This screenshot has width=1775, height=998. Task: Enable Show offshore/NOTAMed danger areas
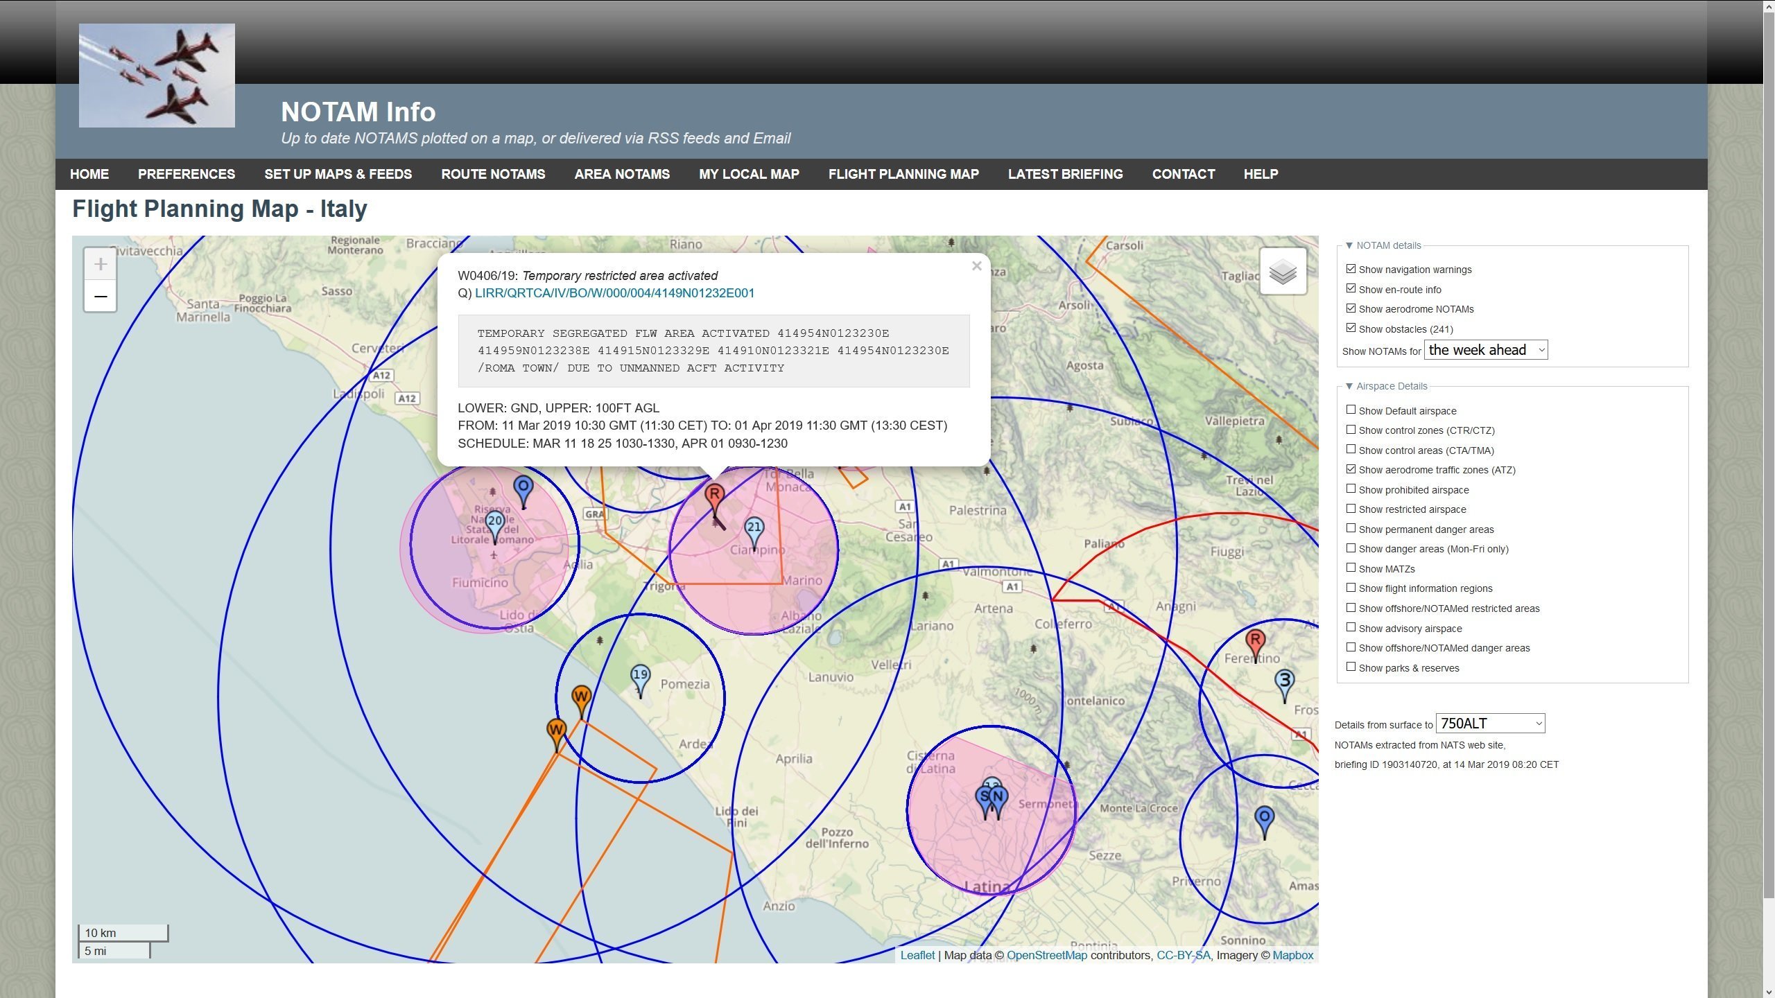[x=1351, y=647]
